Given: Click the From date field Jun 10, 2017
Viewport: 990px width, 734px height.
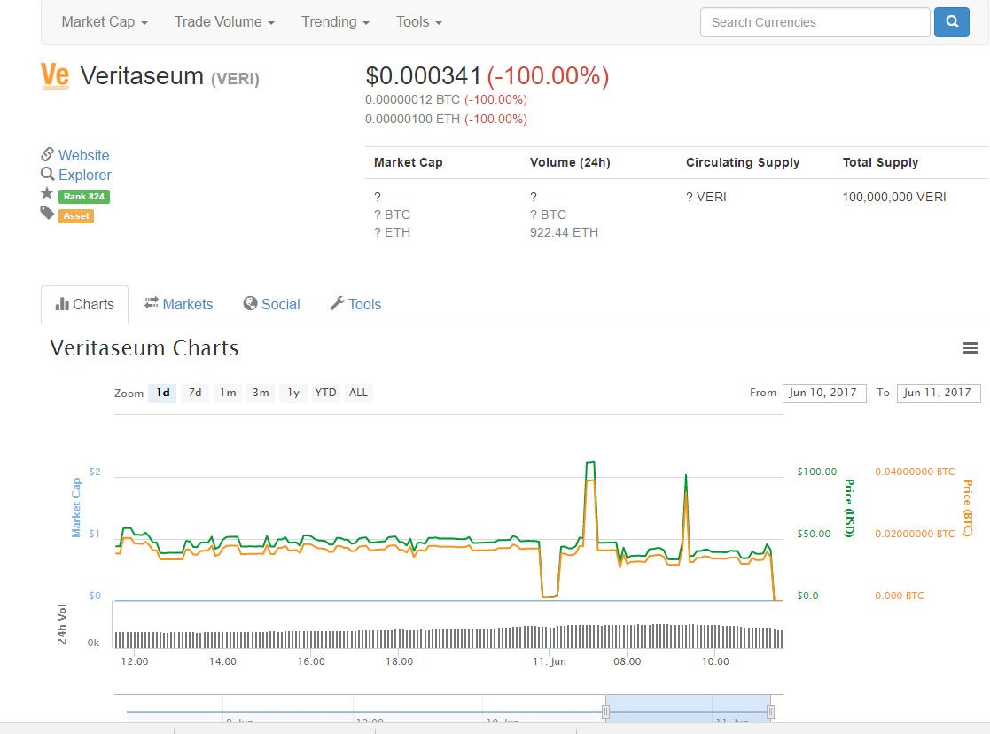Looking at the screenshot, I should pyautogui.click(x=824, y=393).
